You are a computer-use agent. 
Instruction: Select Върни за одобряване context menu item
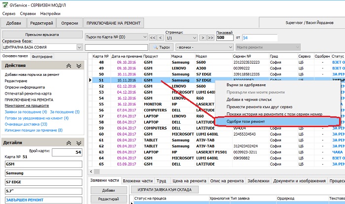click(277, 85)
